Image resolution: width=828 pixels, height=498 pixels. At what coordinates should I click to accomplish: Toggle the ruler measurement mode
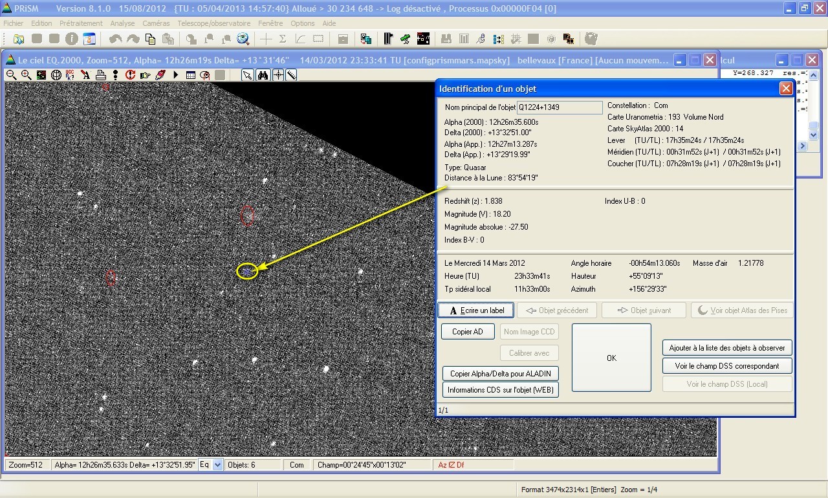(x=292, y=75)
